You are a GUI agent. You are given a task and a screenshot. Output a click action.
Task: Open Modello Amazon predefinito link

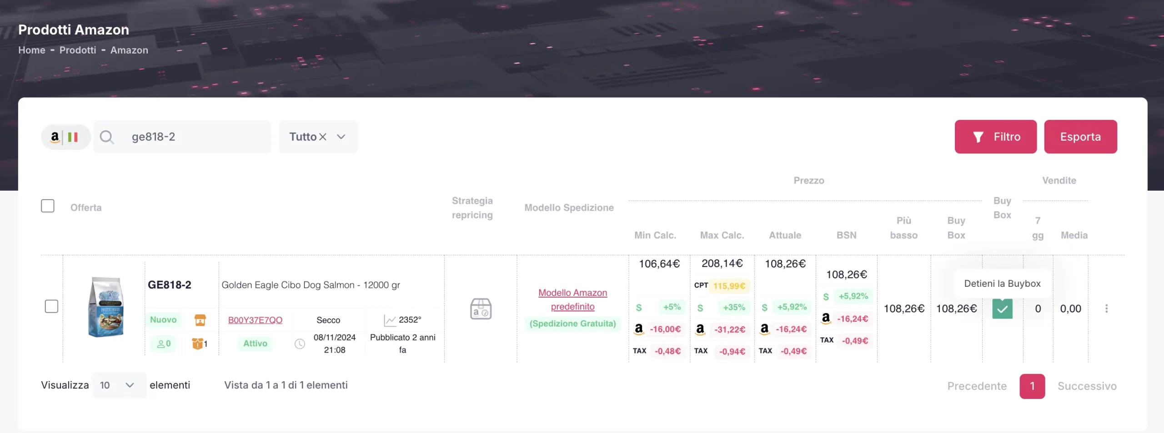pyautogui.click(x=573, y=300)
